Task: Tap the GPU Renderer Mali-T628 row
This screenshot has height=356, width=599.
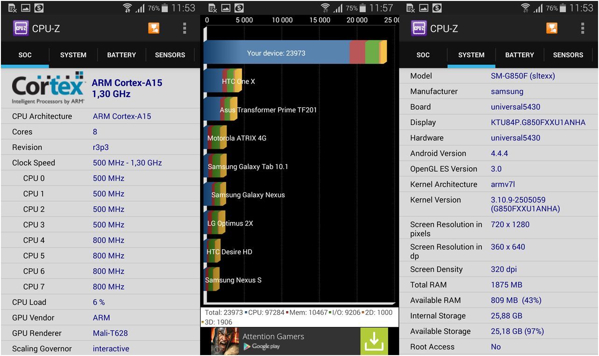Action: click(100, 333)
